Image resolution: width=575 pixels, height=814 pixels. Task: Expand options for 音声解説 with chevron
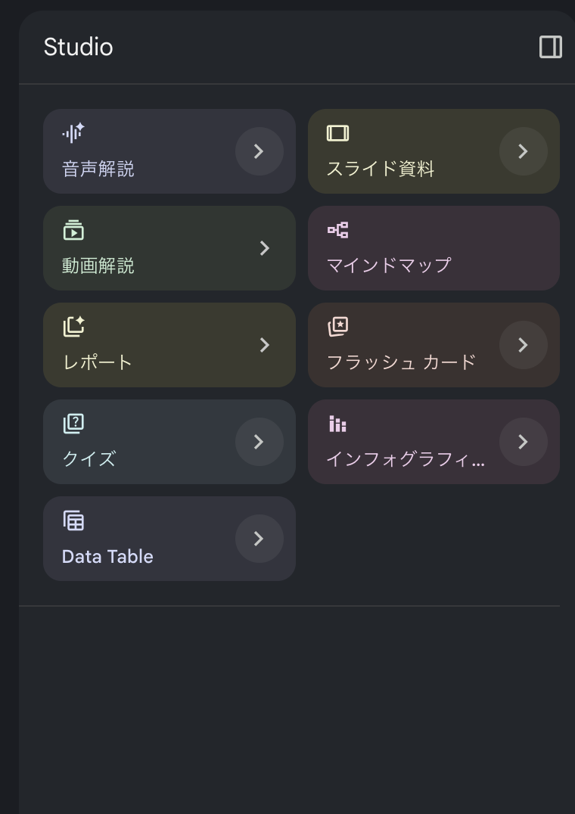coord(259,151)
